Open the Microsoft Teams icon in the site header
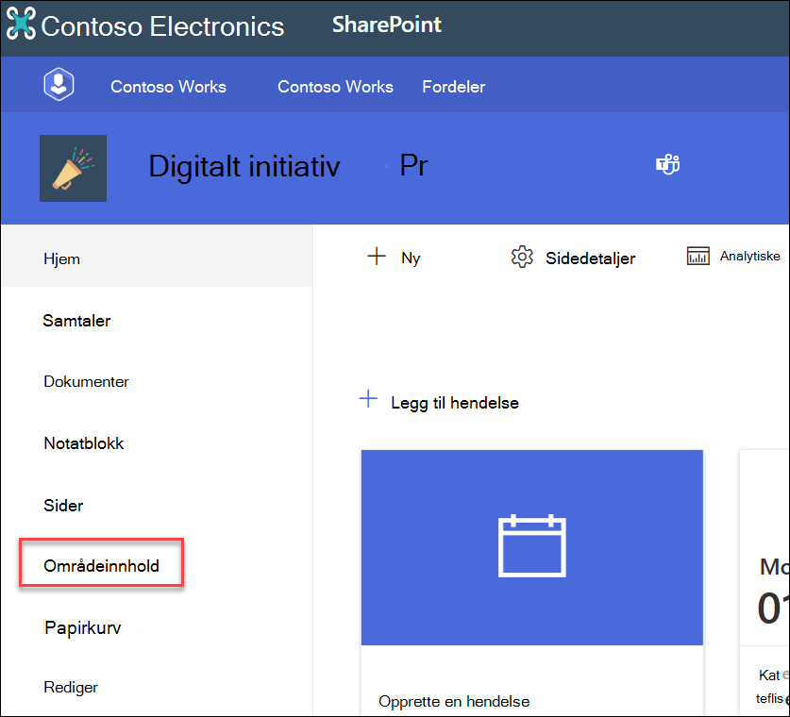Image resolution: width=790 pixels, height=717 pixels. [x=667, y=164]
